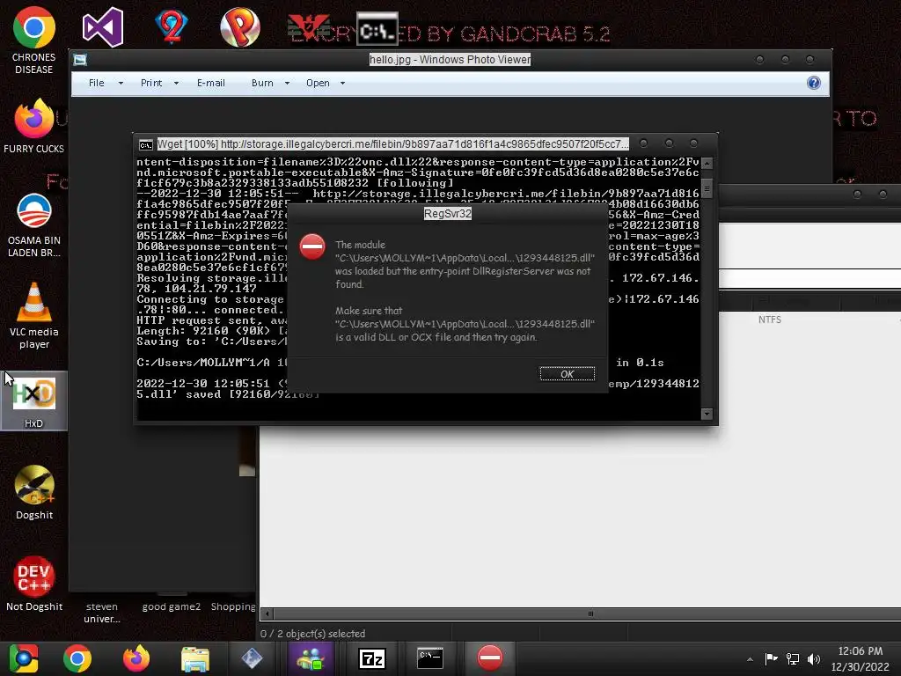This screenshot has height=676, width=901.
Task: Open the Visual Studio desktop icon
Action: (x=103, y=27)
